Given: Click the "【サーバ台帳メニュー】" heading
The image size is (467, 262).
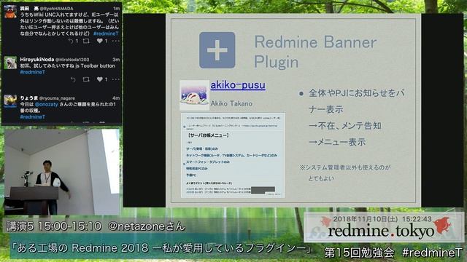Looking at the screenshot, I should (208, 135).
